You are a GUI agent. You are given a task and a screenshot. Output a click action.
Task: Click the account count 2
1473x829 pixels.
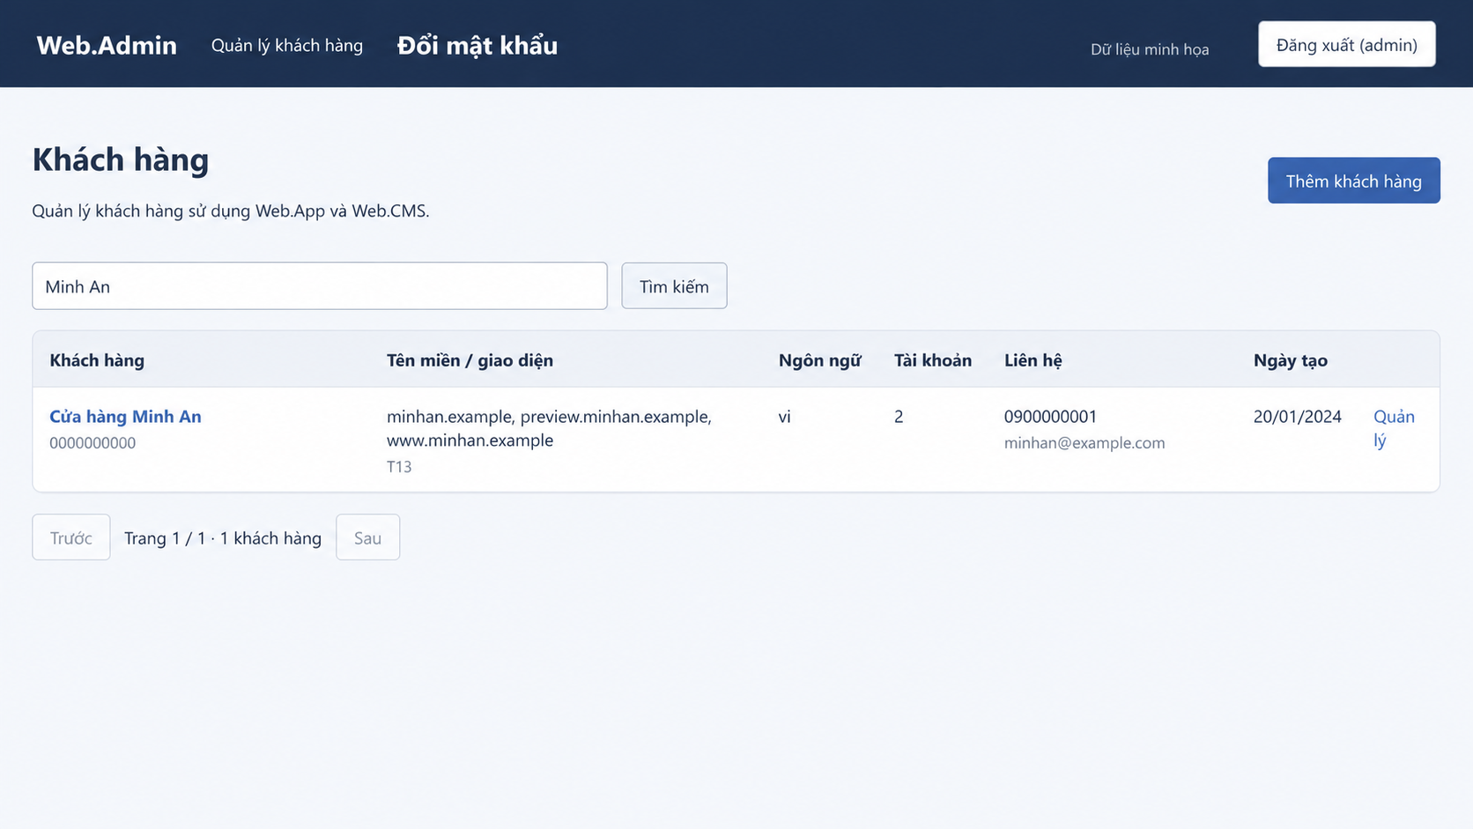[x=899, y=416]
